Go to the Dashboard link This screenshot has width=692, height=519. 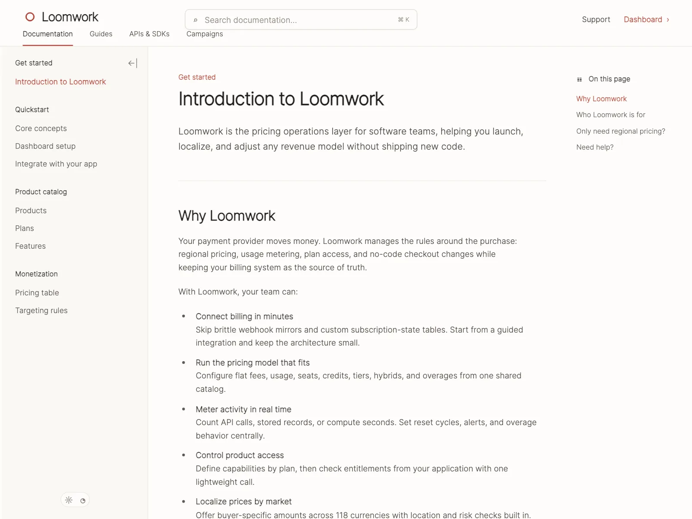(643, 19)
